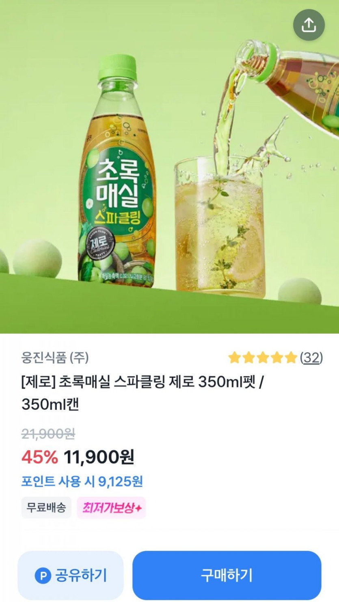The image size is (339, 602).
Task: Tap the 무료배송 free shipping tag
Action: point(46,507)
